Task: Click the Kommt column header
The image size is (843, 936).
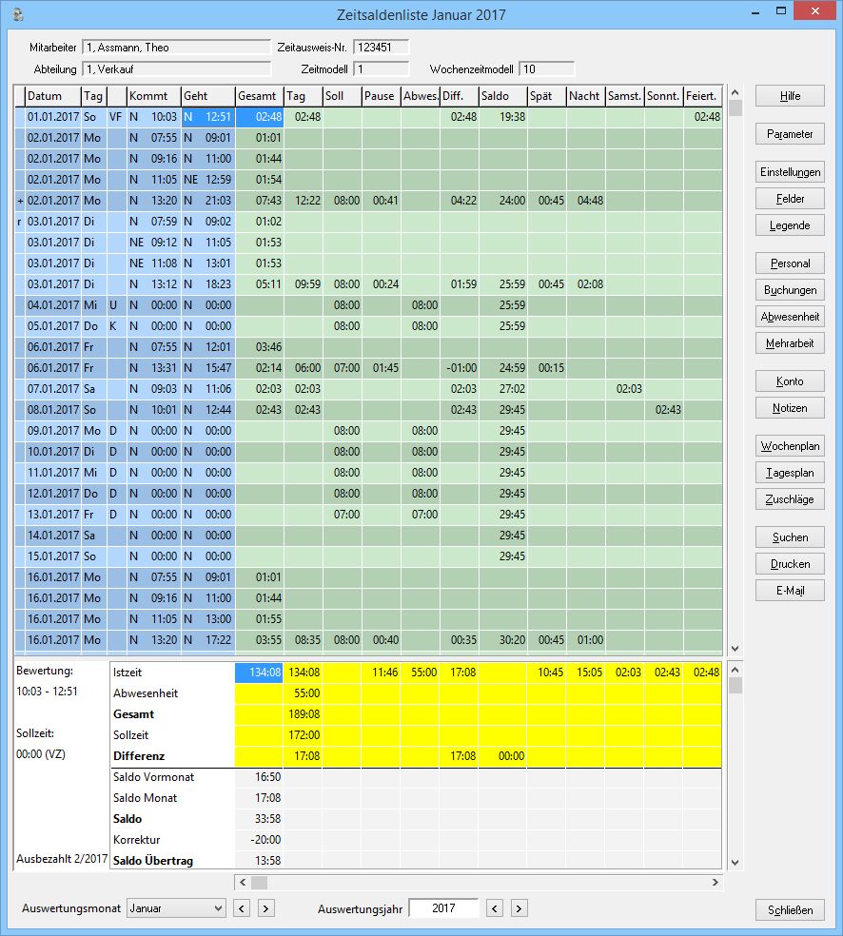Action: coord(154,95)
